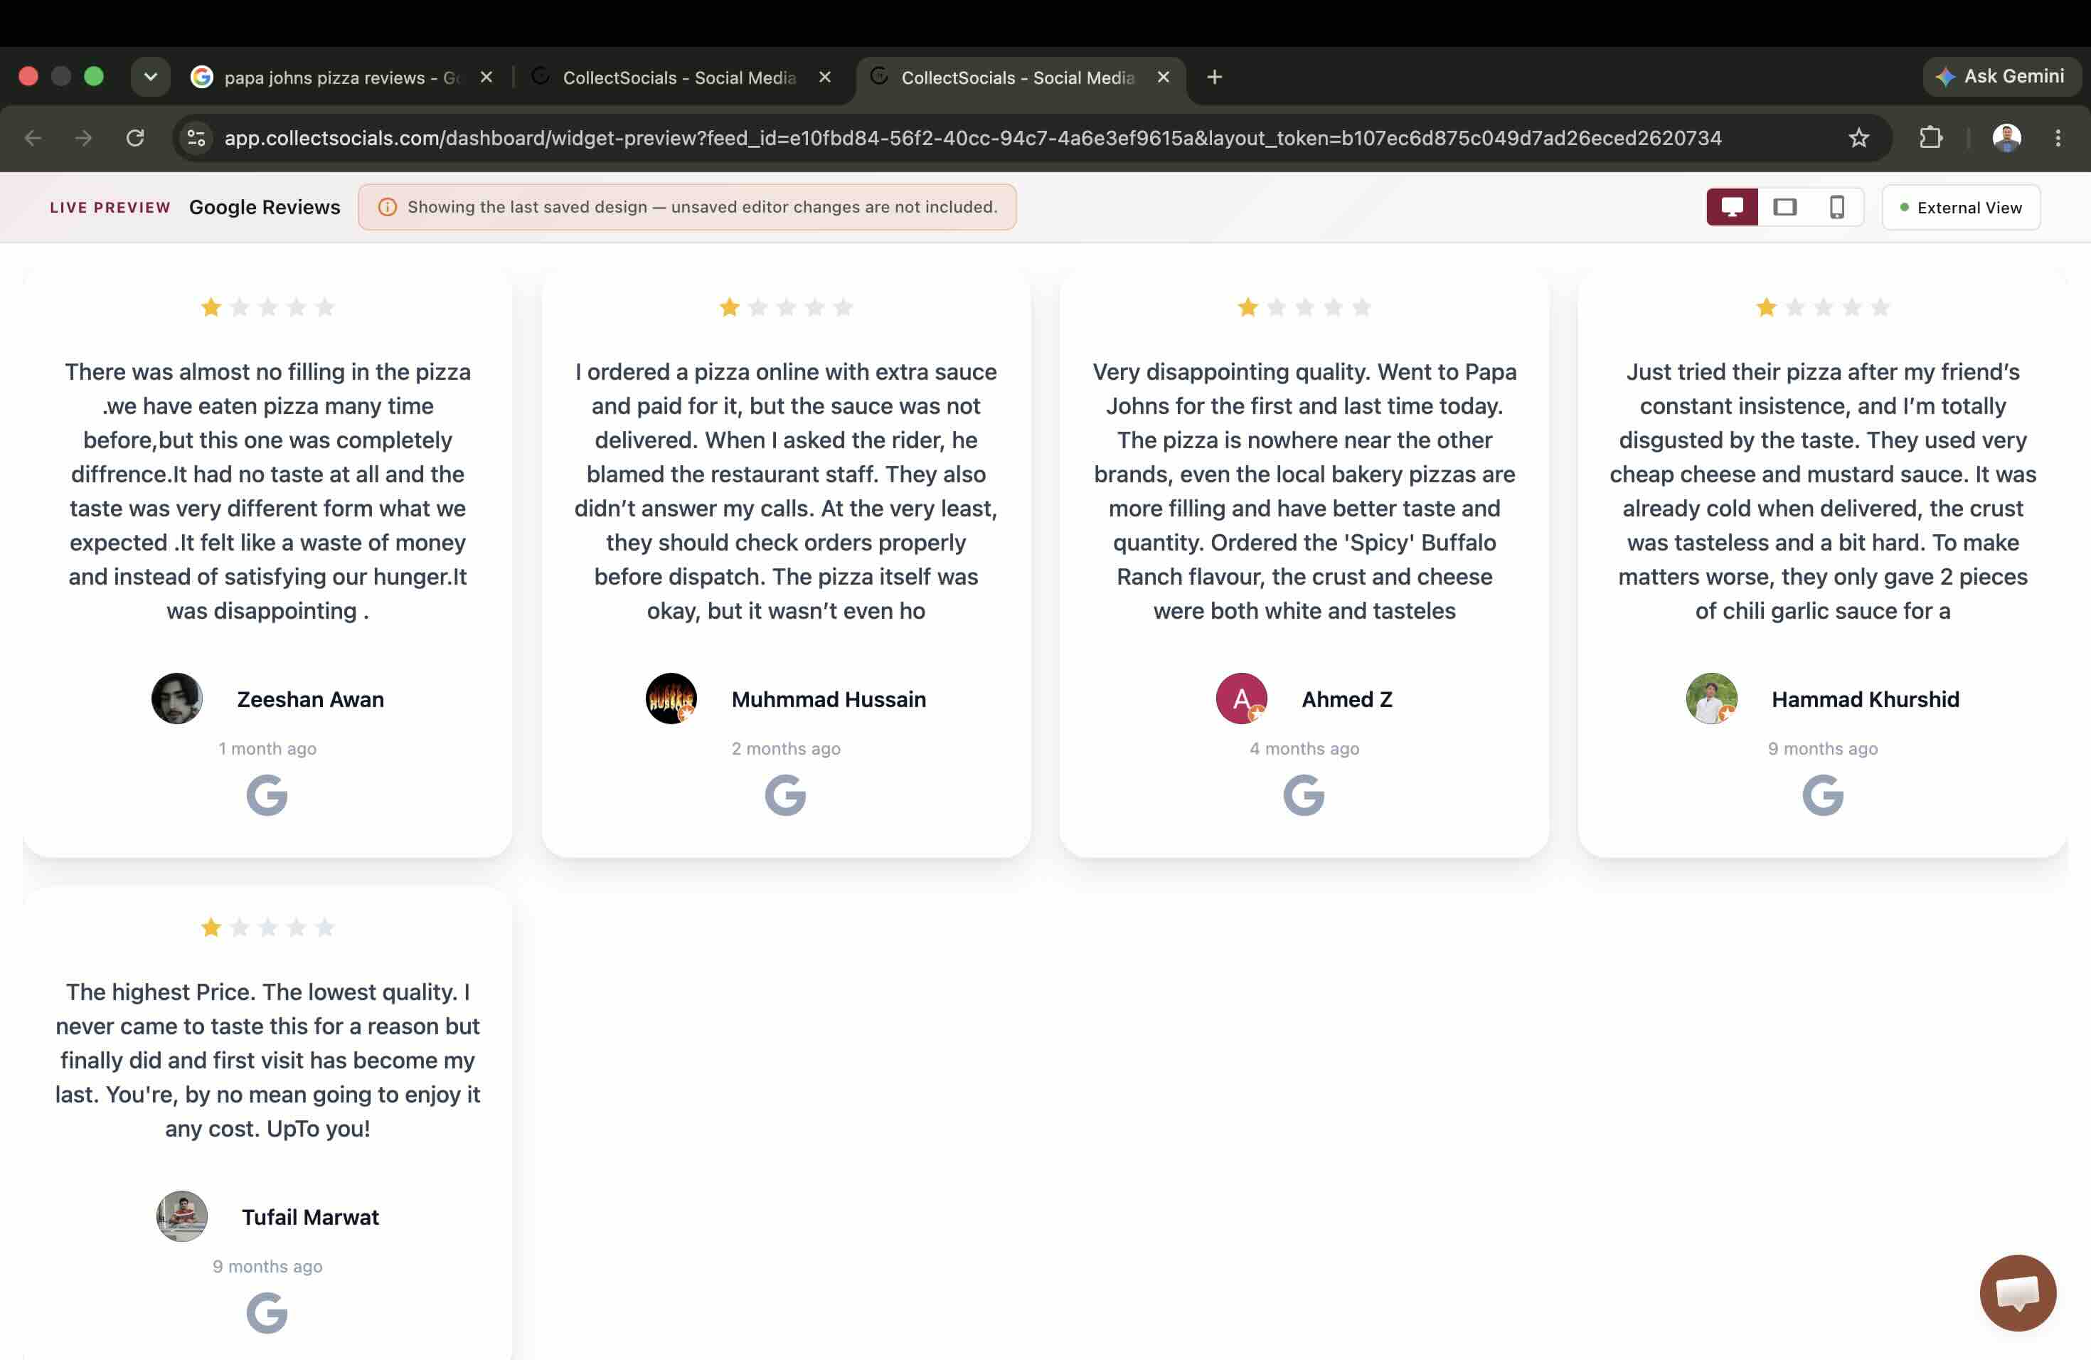Click the '2 months ago' timestamp

[x=785, y=748]
